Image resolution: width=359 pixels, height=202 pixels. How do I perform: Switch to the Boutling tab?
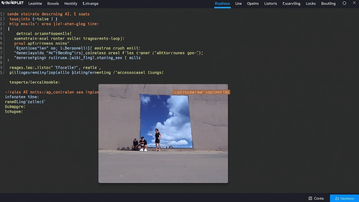click(328, 4)
